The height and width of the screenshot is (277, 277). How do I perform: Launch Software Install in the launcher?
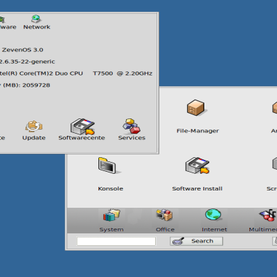pos(197,175)
